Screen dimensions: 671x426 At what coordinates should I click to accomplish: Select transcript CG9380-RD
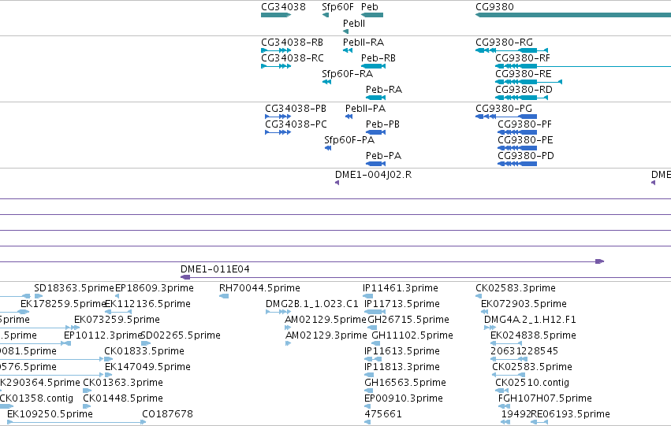[x=524, y=90]
